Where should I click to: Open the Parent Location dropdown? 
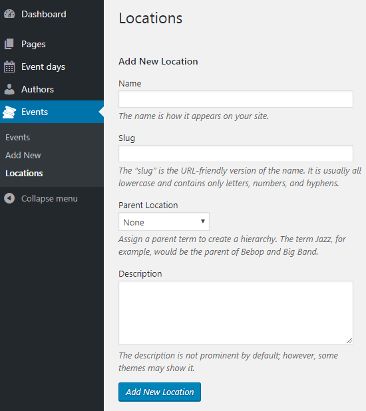(164, 221)
